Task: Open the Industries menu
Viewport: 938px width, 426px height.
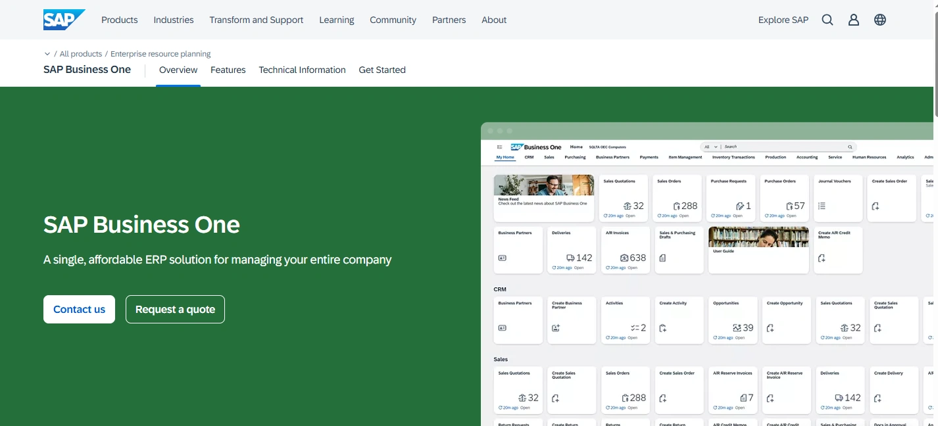Action: pos(174,20)
